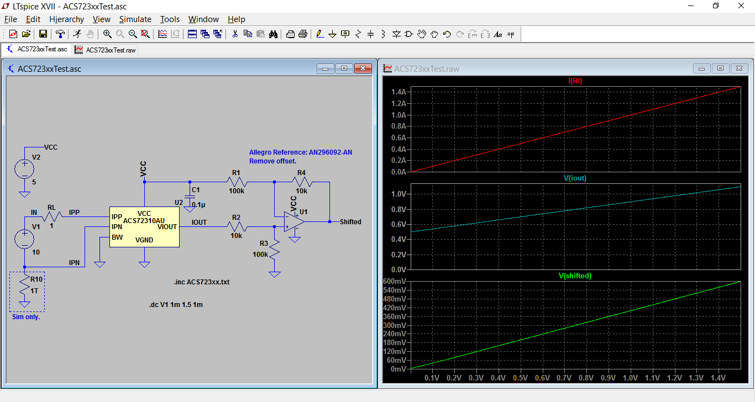Close all windows using toolbar icon
The width and height of the screenshot is (755, 402).
point(218,34)
